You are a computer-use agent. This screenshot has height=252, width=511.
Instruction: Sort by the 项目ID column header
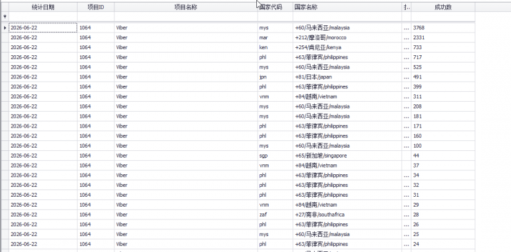96,7
